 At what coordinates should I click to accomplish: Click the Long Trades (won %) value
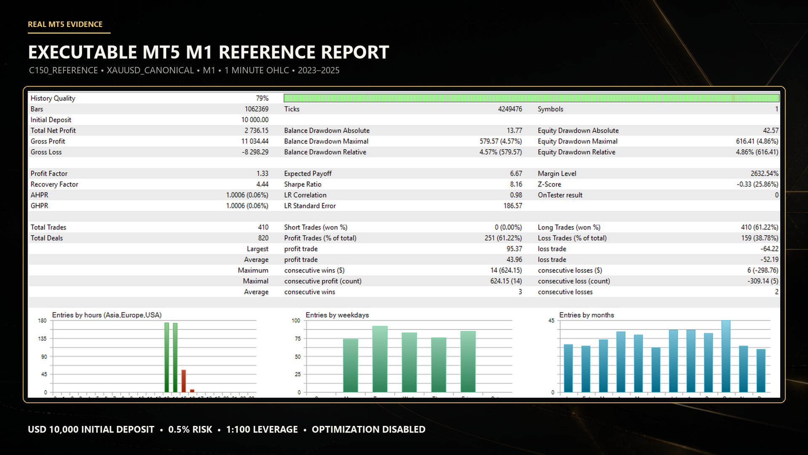(x=760, y=227)
